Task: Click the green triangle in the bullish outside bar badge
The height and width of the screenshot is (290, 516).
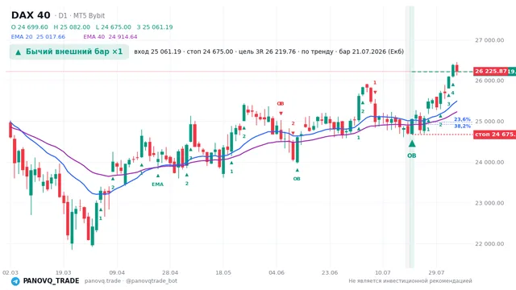Action: 19,52
